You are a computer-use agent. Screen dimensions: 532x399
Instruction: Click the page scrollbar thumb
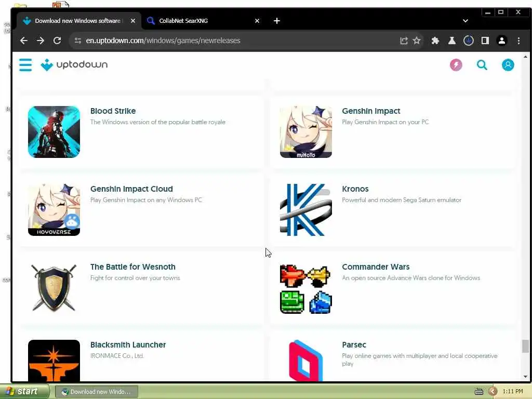[x=525, y=347]
